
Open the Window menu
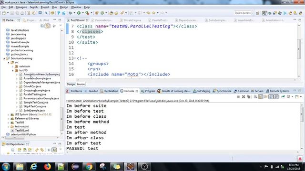[x=76, y=7]
